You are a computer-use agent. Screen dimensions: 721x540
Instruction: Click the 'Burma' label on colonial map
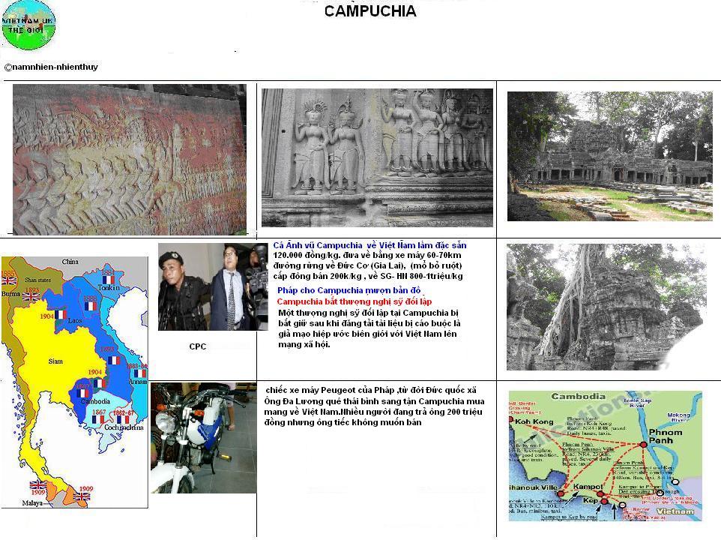tap(10, 293)
